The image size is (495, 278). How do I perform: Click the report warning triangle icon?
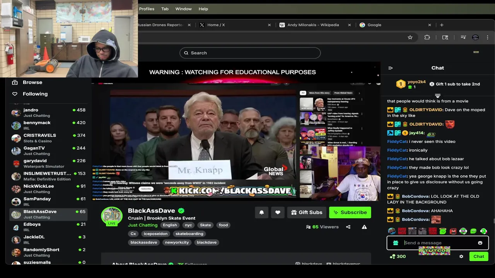pos(364,227)
